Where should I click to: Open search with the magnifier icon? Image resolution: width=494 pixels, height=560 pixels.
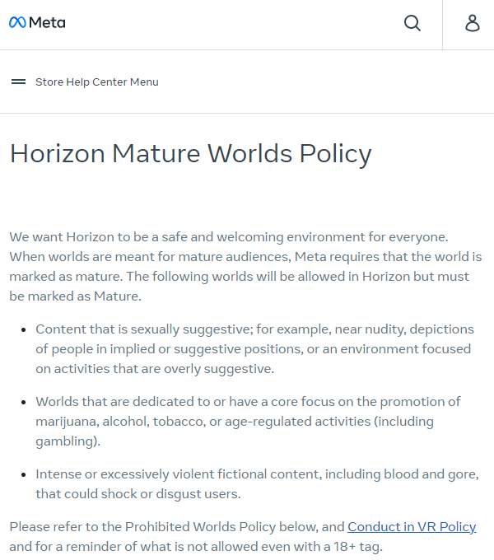[412, 23]
